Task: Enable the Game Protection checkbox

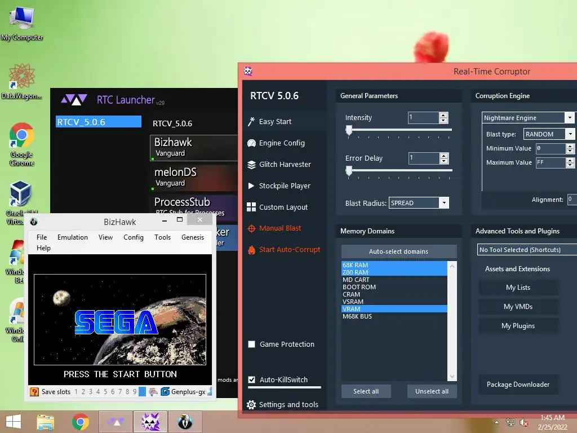Action: 252,344
